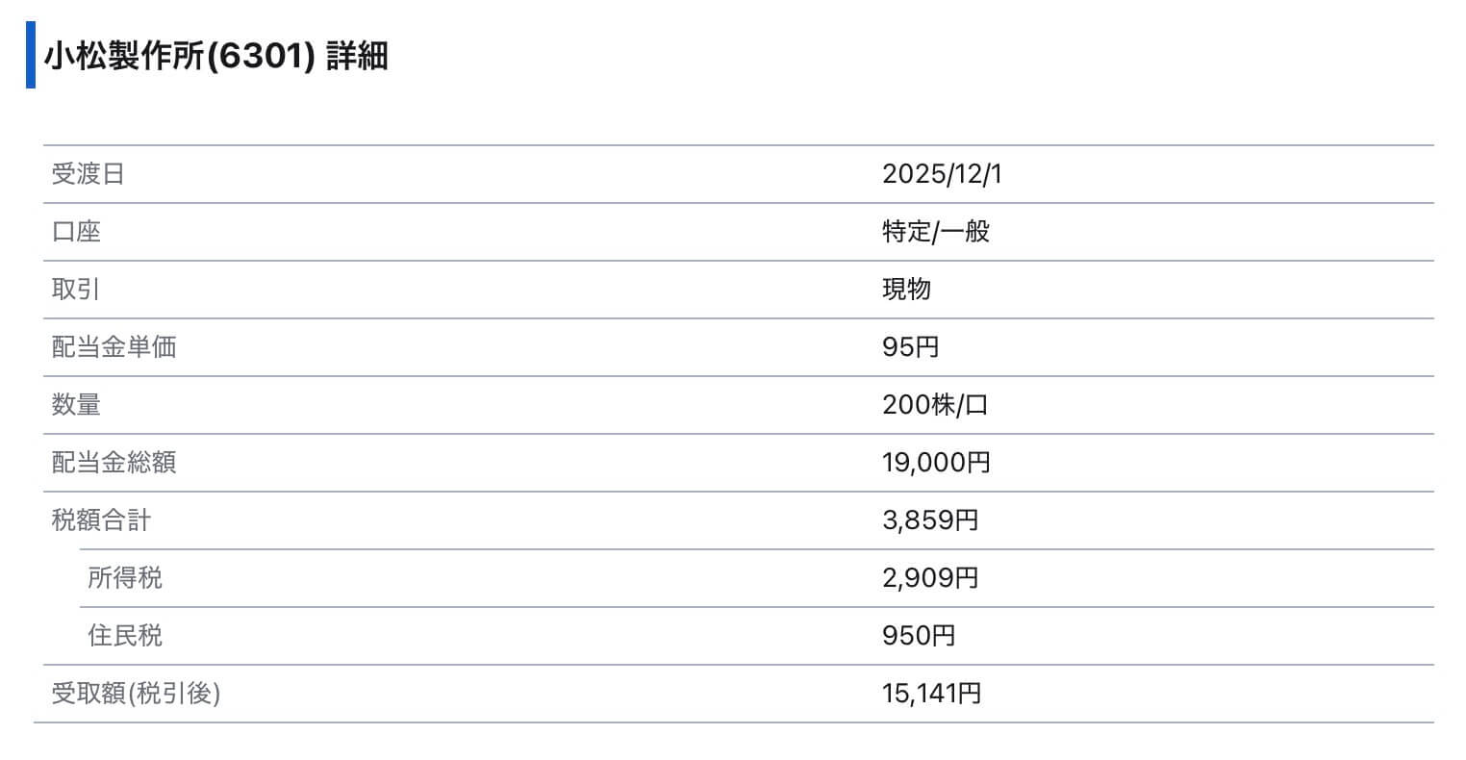
Task: Select the 2,909円 income tax value
Action: click(x=930, y=578)
